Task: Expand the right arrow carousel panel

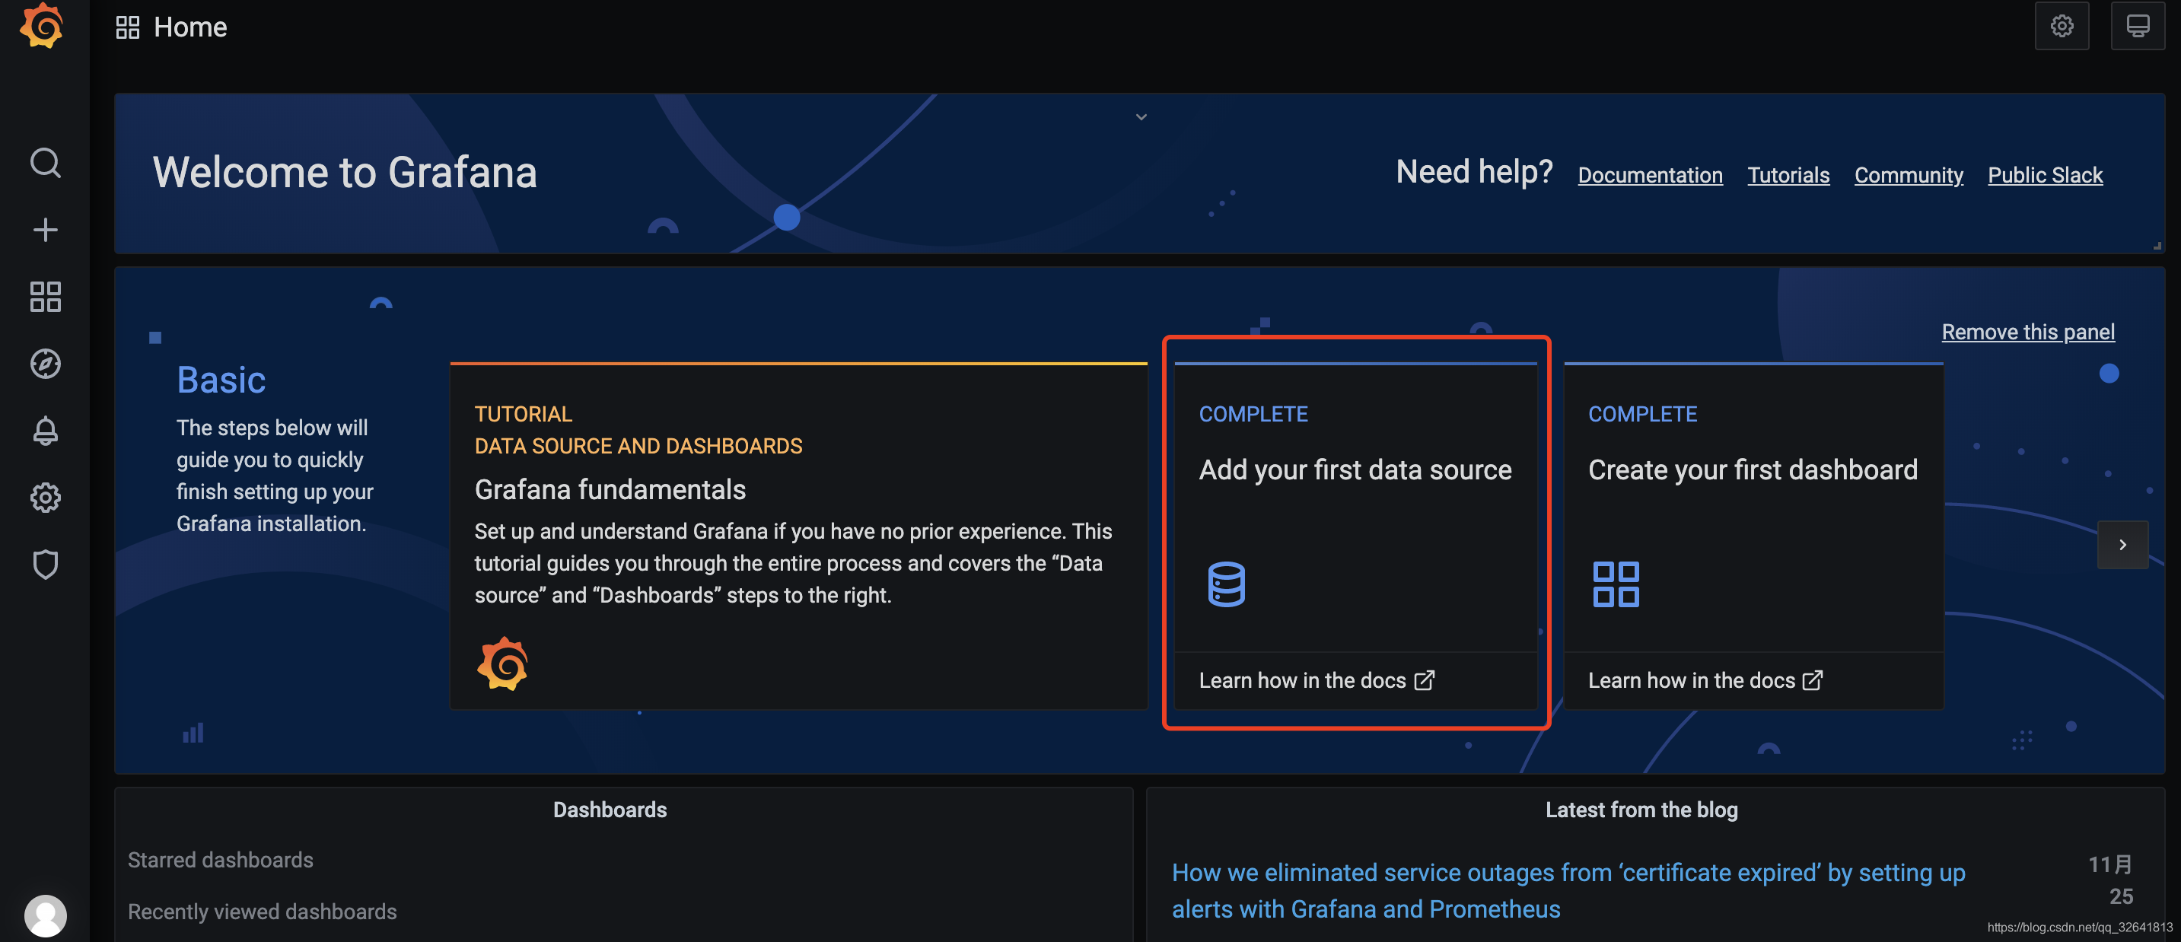Action: click(2125, 544)
